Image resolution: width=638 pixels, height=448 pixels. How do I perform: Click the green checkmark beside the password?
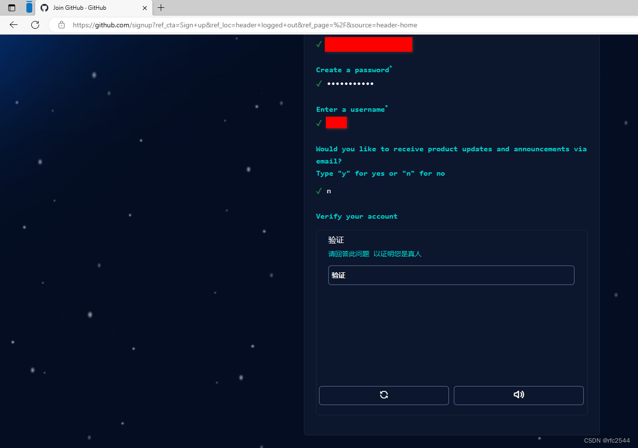click(319, 84)
